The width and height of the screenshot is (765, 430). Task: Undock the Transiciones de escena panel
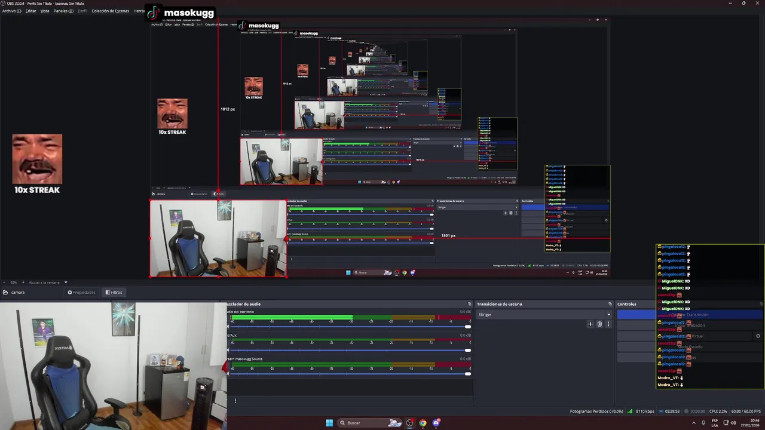(610, 304)
